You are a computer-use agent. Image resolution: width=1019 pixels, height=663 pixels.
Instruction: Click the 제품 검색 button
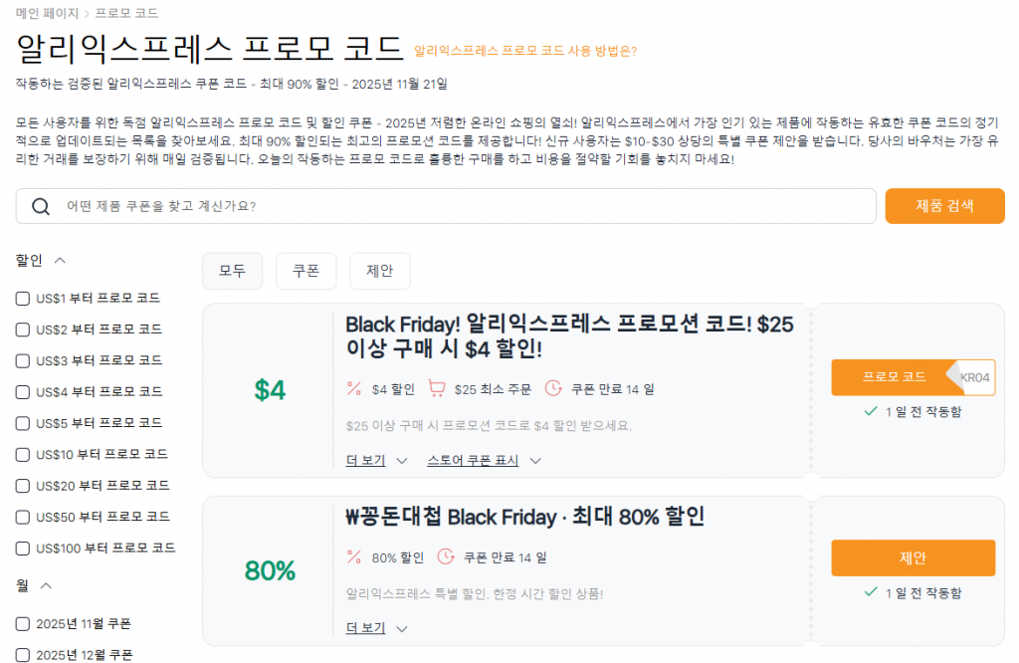point(944,206)
